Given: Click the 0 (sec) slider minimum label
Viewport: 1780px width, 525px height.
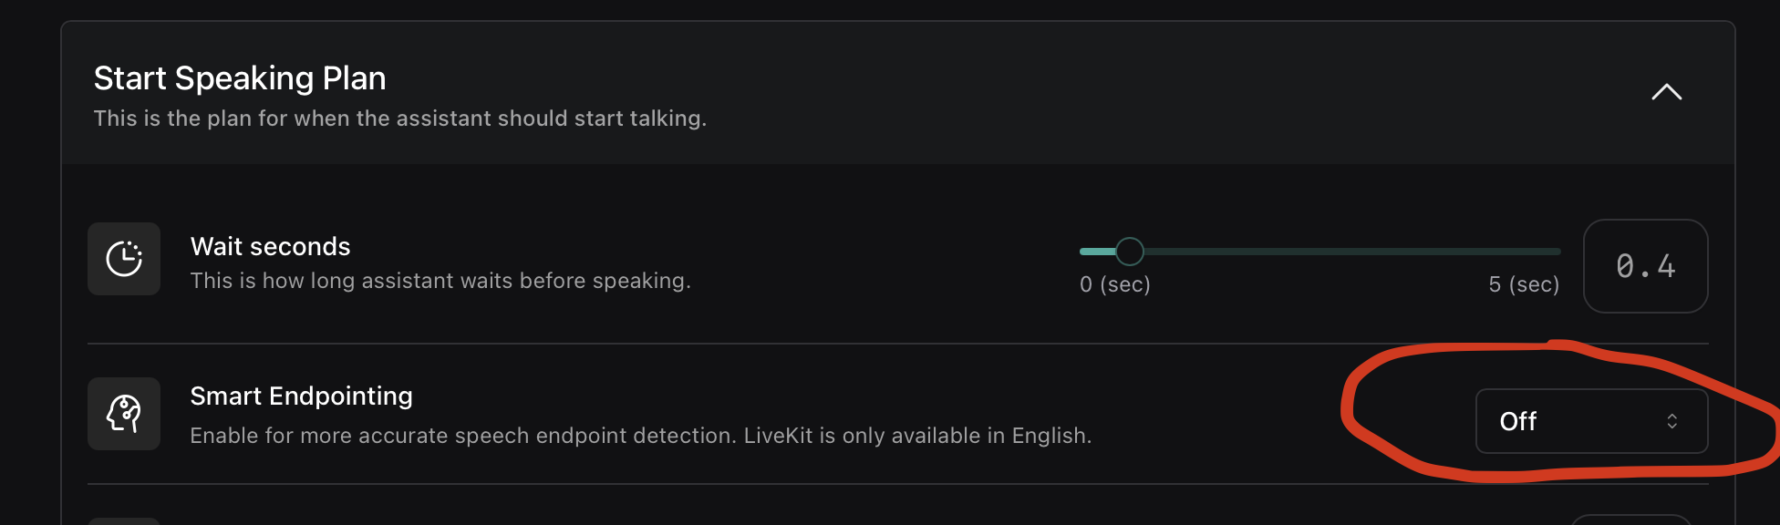Looking at the screenshot, I should pos(1114,284).
